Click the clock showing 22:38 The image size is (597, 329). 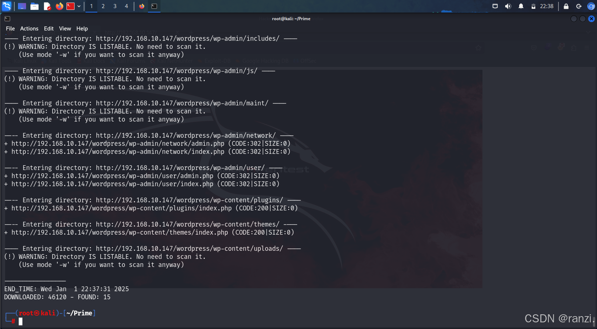point(547,6)
